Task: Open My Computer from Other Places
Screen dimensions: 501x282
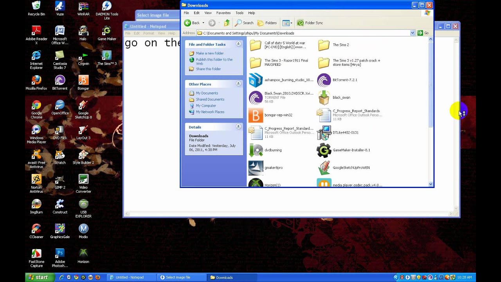Action: pyautogui.click(x=206, y=106)
